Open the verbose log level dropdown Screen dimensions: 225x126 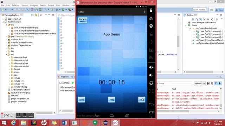coord(200,84)
